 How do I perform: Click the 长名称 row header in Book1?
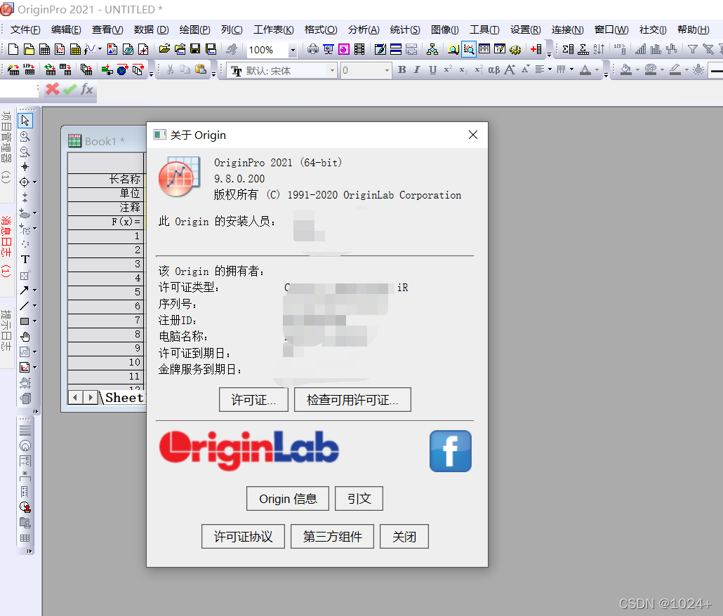click(x=106, y=179)
